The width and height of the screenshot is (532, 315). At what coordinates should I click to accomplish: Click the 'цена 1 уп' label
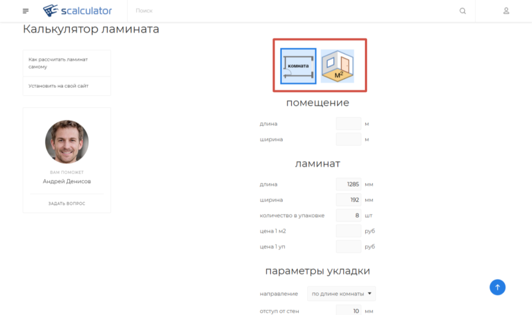(x=273, y=246)
